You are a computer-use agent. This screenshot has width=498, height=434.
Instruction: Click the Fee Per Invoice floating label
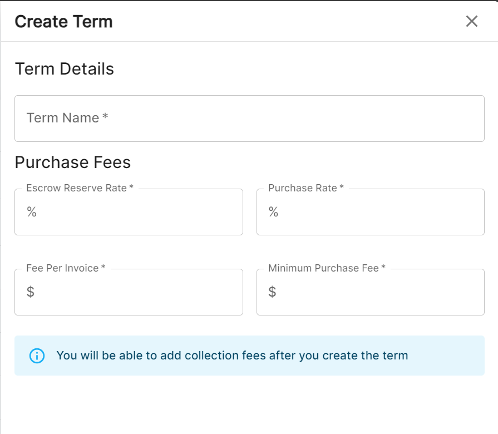point(66,268)
